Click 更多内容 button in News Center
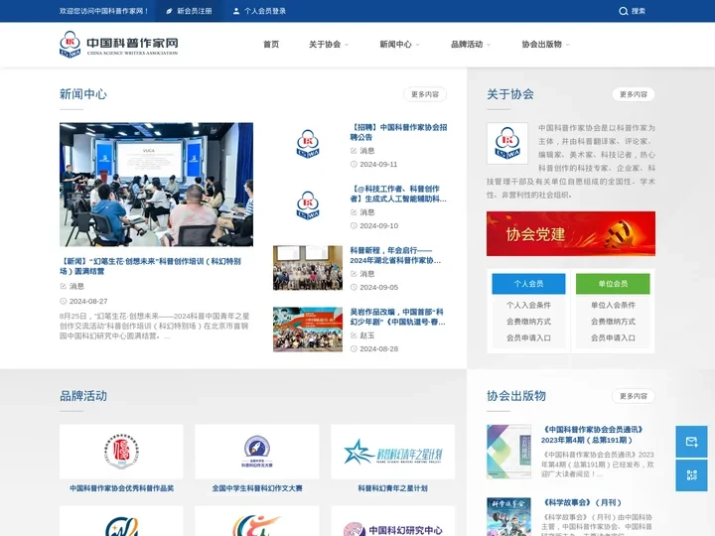Image resolution: width=715 pixels, height=536 pixels. [425, 94]
